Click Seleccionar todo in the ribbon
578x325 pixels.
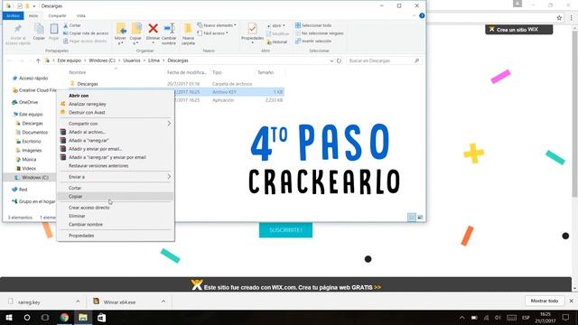(x=313, y=25)
